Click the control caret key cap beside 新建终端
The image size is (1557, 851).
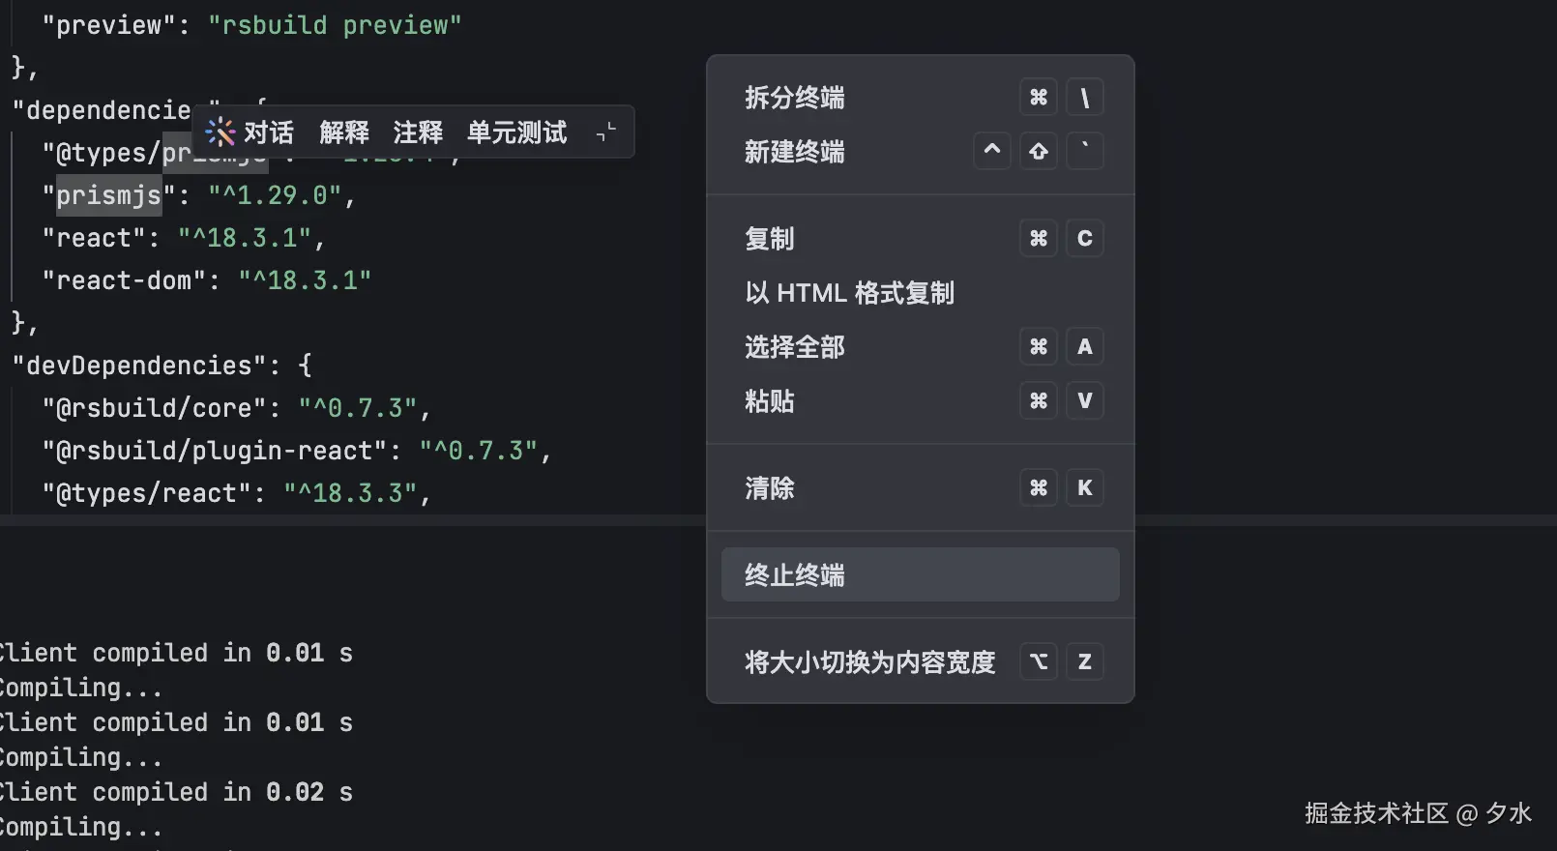[992, 152]
